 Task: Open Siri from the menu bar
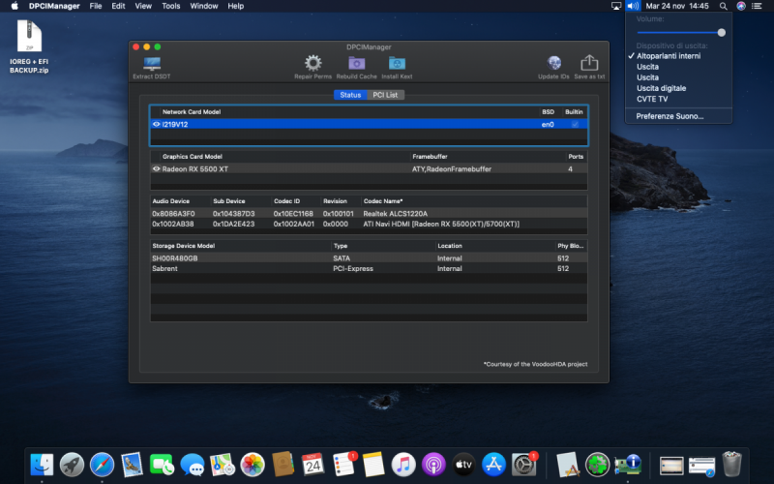pos(741,6)
